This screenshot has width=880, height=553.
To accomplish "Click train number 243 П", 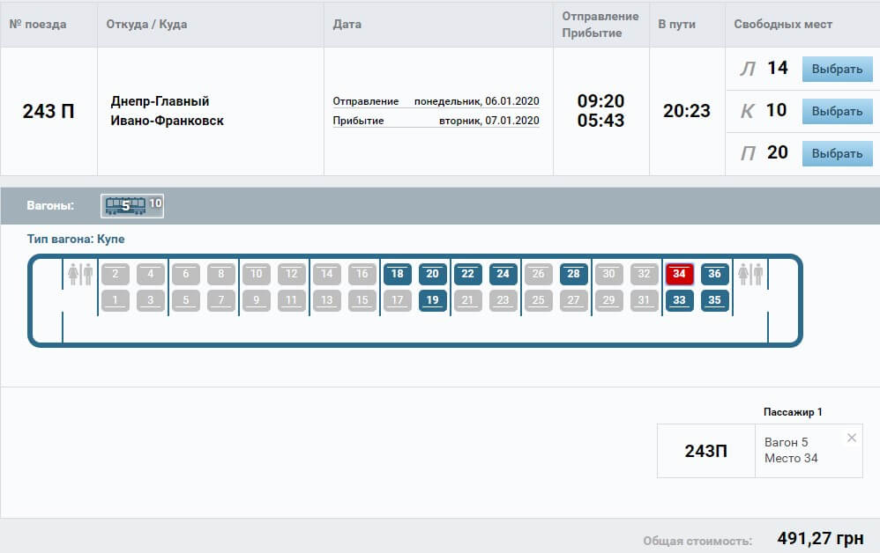I will [x=48, y=112].
